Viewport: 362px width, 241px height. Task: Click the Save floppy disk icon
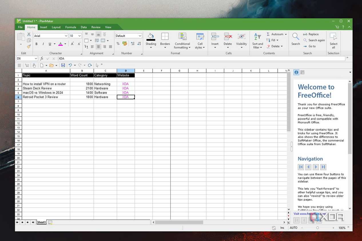pyautogui.click(x=63, y=65)
